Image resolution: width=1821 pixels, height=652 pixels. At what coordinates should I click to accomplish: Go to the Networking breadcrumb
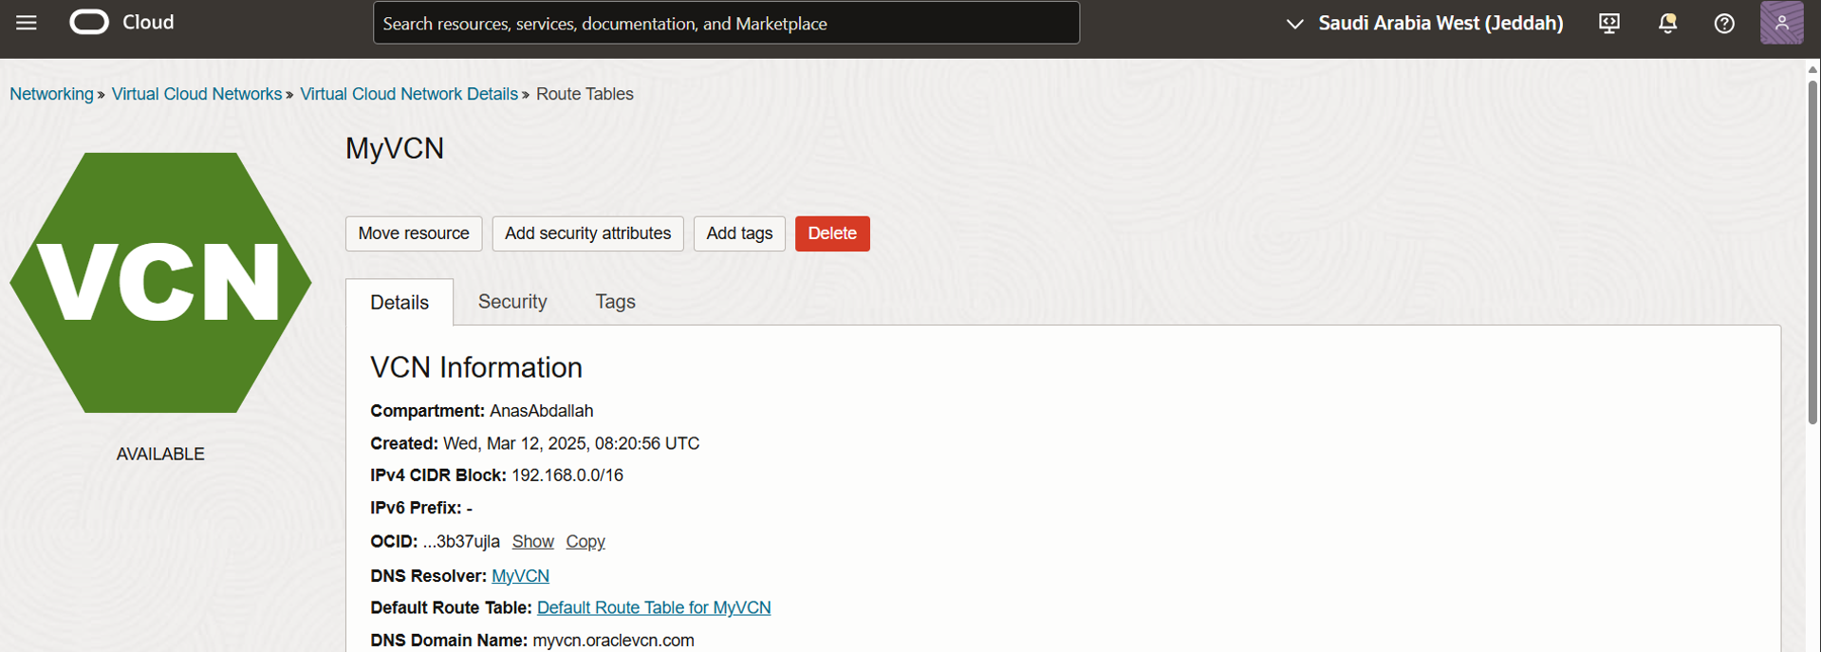click(x=51, y=94)
